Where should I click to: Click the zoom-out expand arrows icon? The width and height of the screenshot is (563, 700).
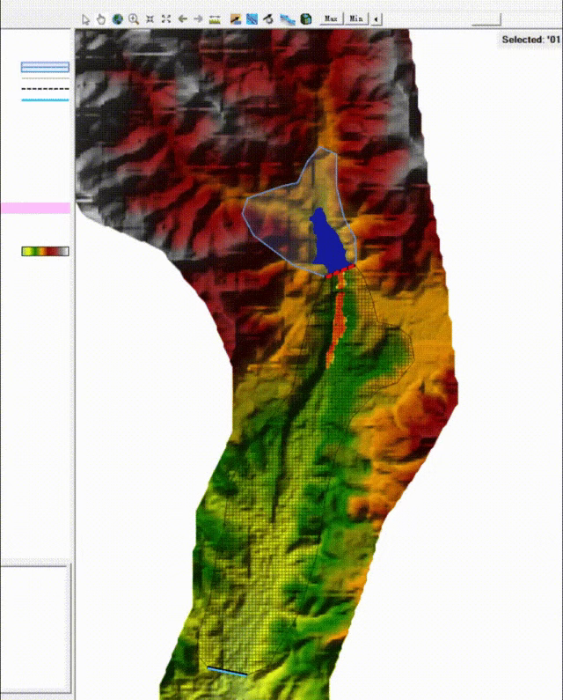point(166,18)
